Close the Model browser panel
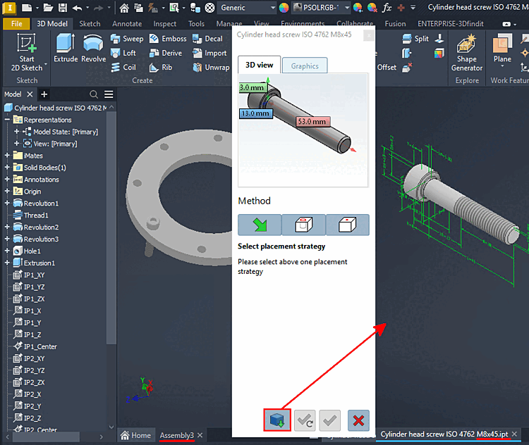Viewport: 529px width, 445px height. pos(30,94)
